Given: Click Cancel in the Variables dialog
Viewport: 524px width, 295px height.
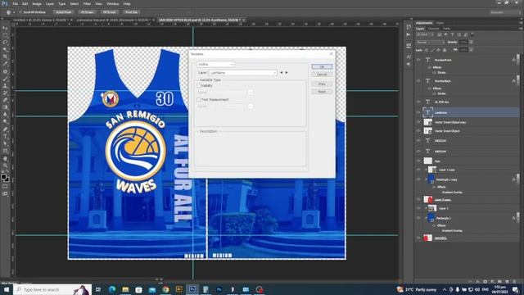Looking at the screenshot, I should pyautogui.click(x=322, y=75).
